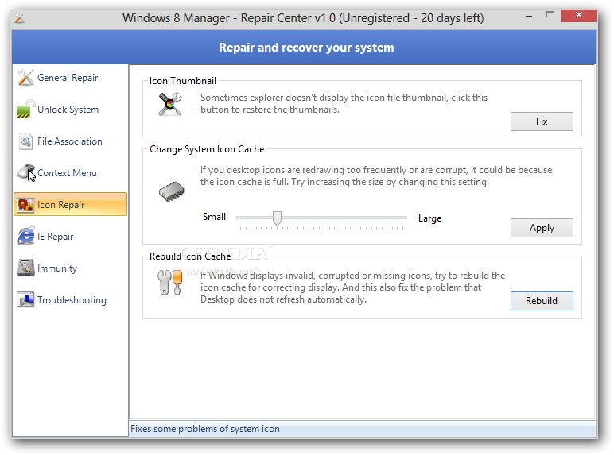Viewport: 614px width, 455px height.
Task: Select Immunity label in the sidebar
Action: coord(57,268)
